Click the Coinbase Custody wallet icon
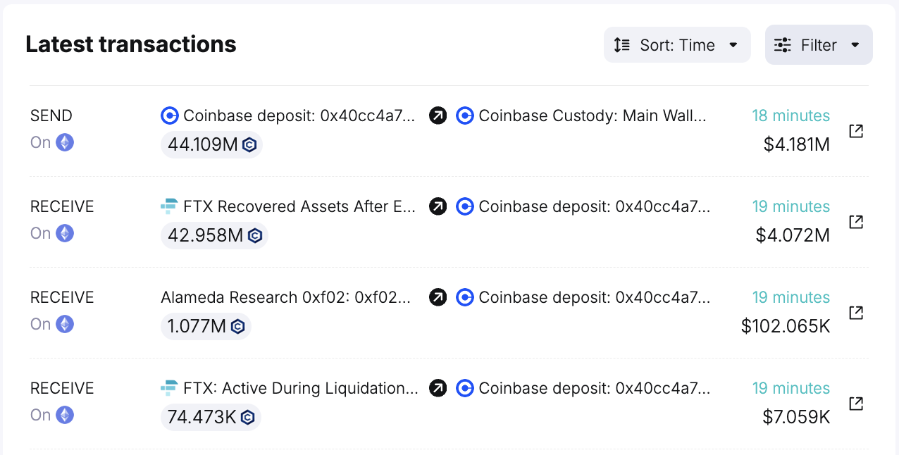 pos(464,116)
